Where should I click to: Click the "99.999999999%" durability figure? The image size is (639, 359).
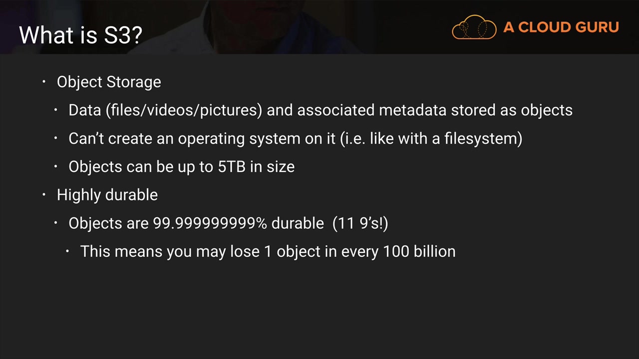click(x=210, y=223)
